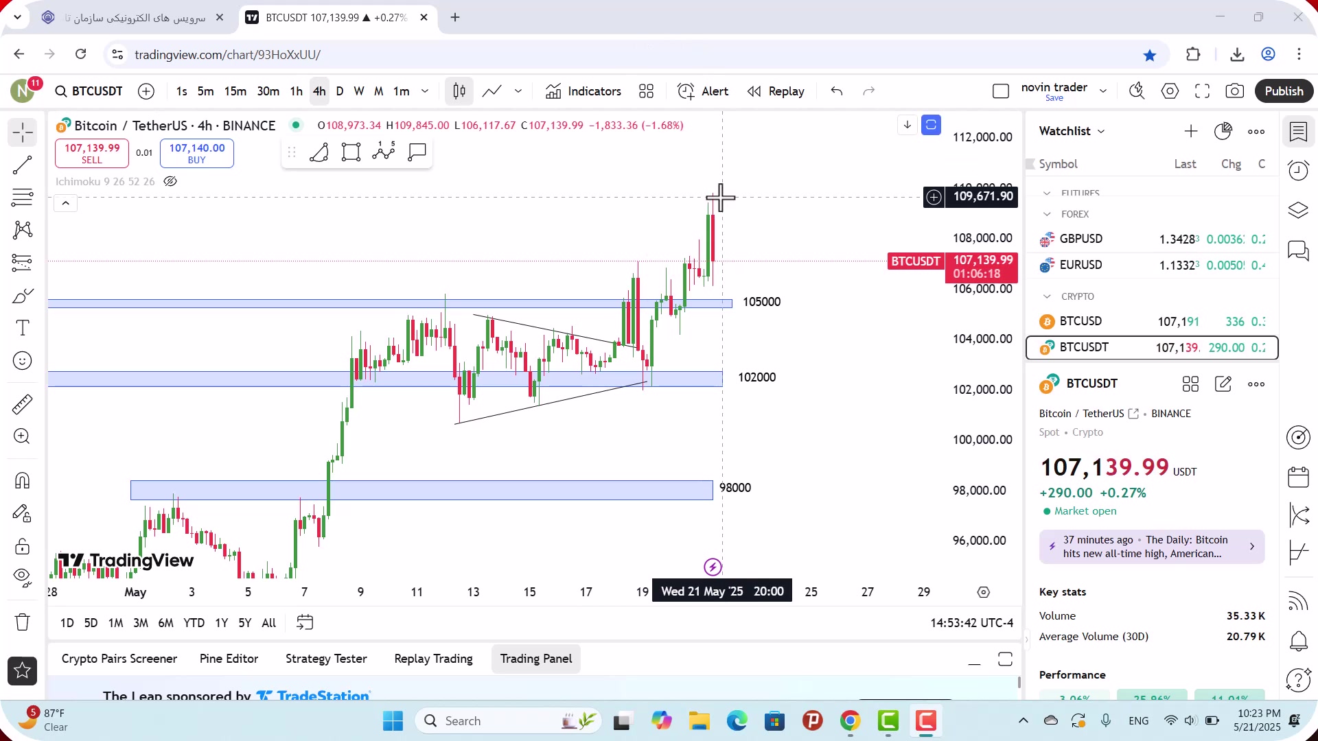Set the All date range
Screen dimensions: 1318x741
coord(269,623)
